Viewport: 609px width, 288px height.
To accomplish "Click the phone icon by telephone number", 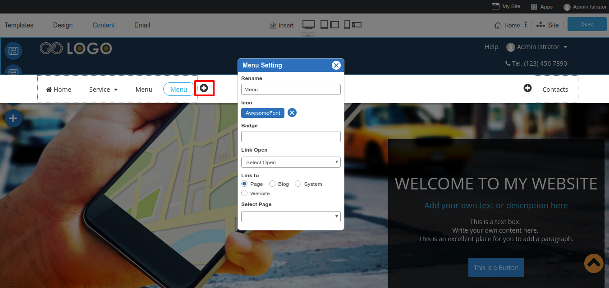I will point(508,63).
